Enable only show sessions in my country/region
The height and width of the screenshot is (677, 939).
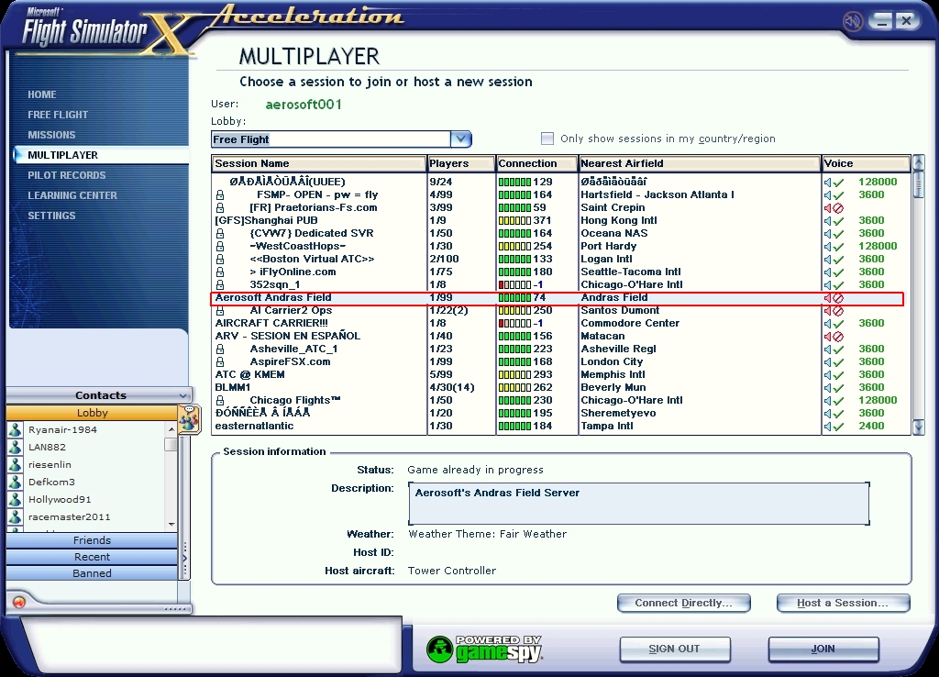547,139
